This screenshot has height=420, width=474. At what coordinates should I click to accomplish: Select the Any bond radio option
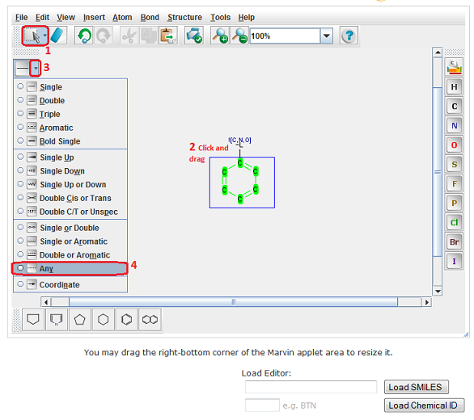70,268
